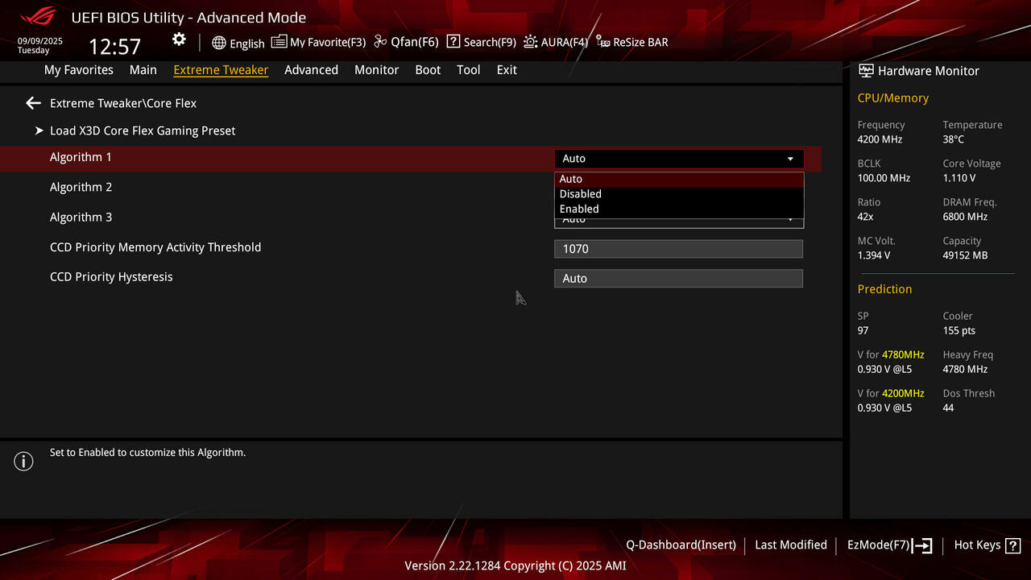Click the settings gear icon
This screenshot has height=580, width=1031.
[179, 39]
